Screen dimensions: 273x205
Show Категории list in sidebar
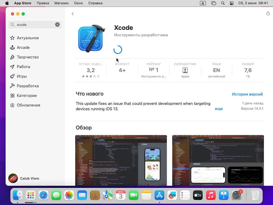pyautogui.click(x=23, y=96)
